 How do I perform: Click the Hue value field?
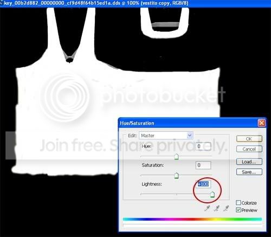[203, 146]
